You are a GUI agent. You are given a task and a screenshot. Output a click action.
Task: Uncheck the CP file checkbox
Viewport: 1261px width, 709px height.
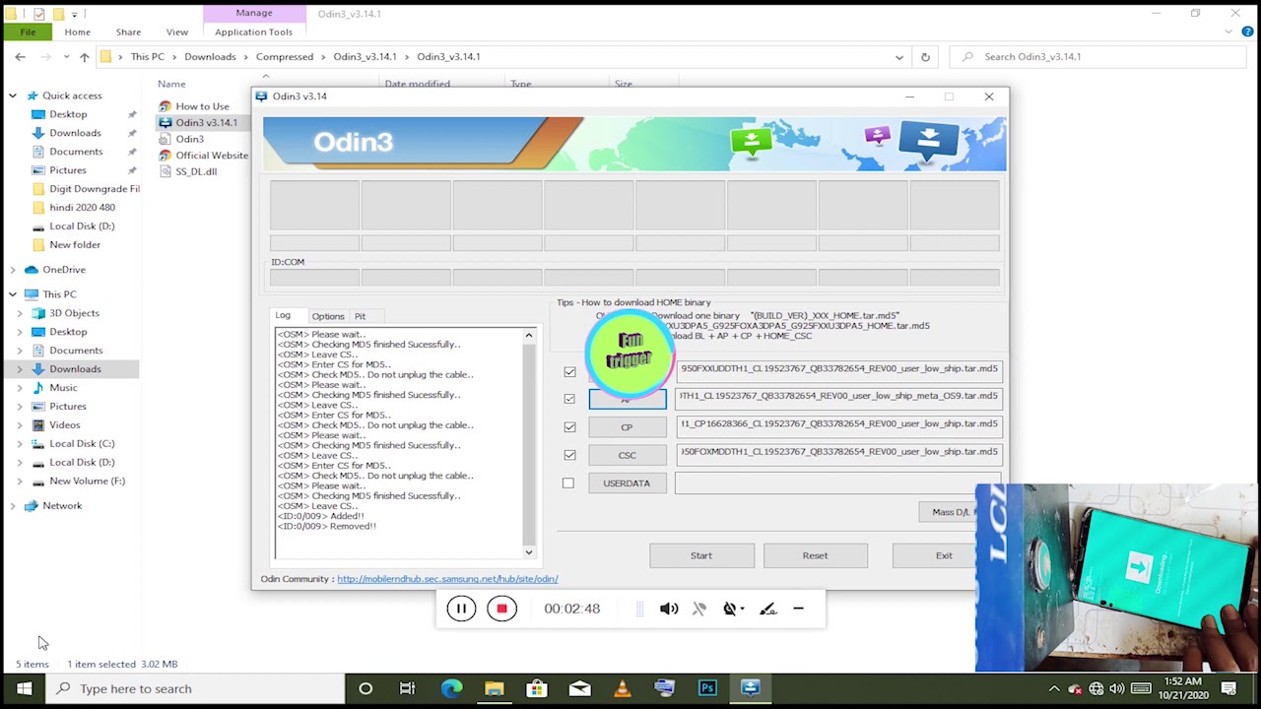569,426
